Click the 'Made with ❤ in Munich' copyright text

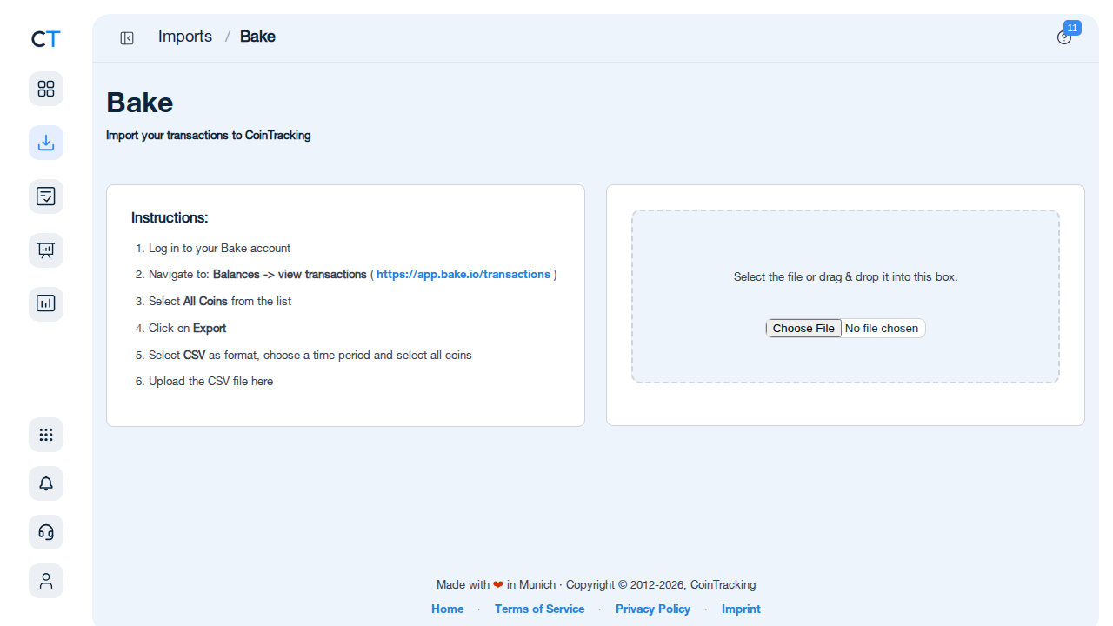tap(596, 585)
